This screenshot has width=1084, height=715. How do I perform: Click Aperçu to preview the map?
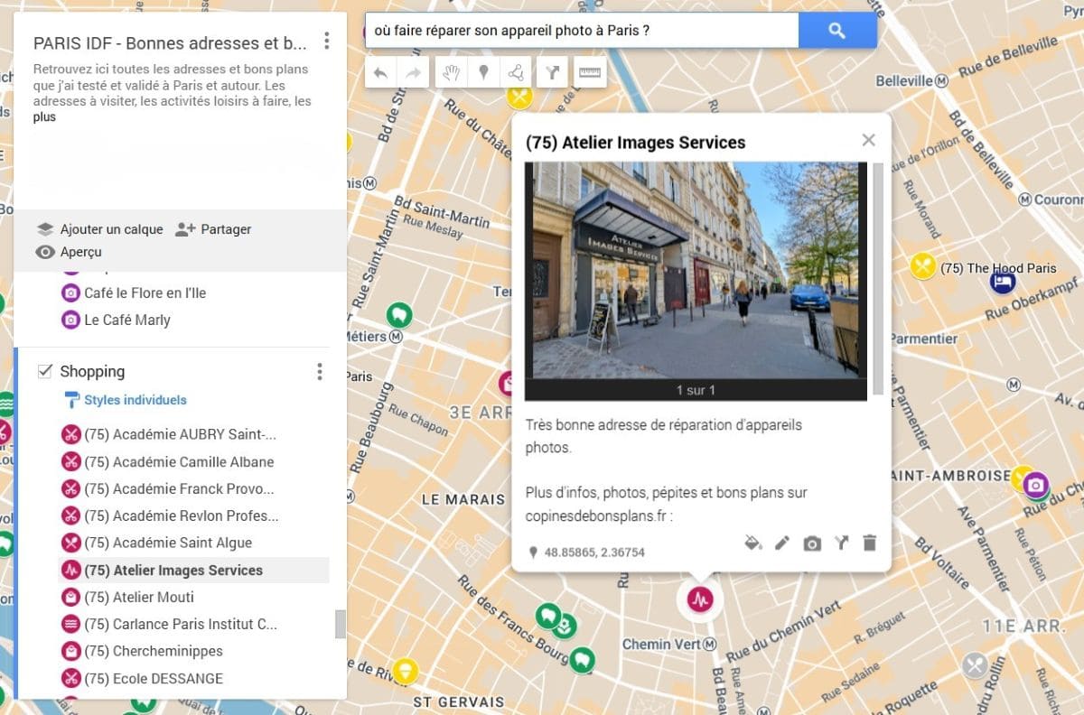click(x=69, y=252)
